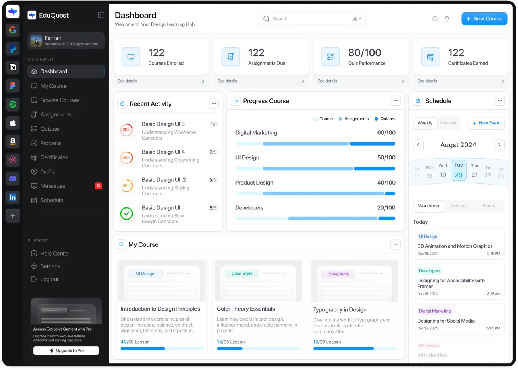
Task: Open the Discord icon in the dock
Action: [x=13, y=179]
